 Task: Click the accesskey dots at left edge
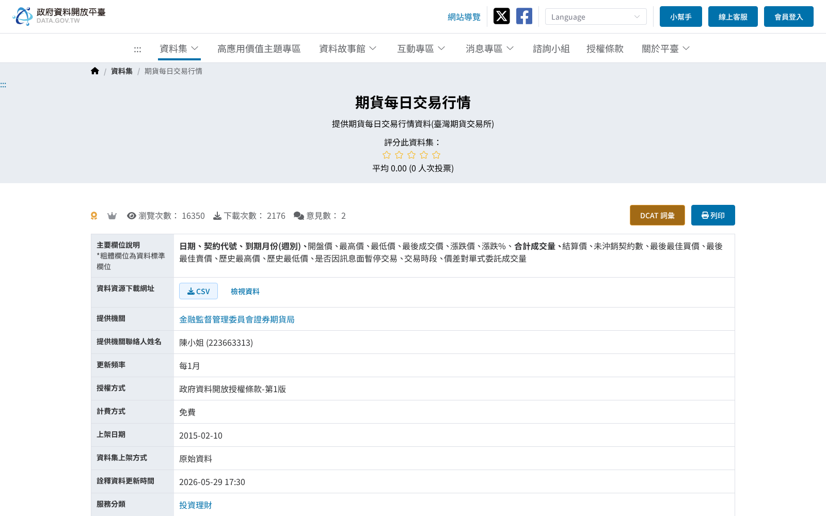pos(3,85)
